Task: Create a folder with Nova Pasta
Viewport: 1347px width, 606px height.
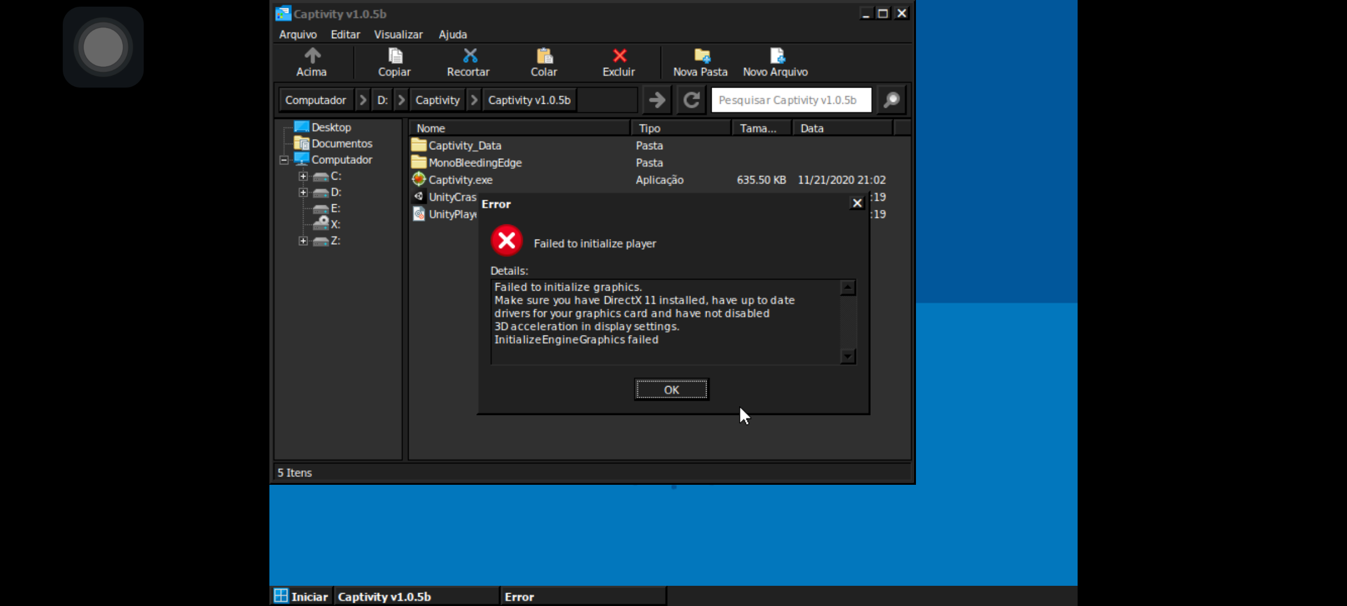Action: tap(701, 62)
